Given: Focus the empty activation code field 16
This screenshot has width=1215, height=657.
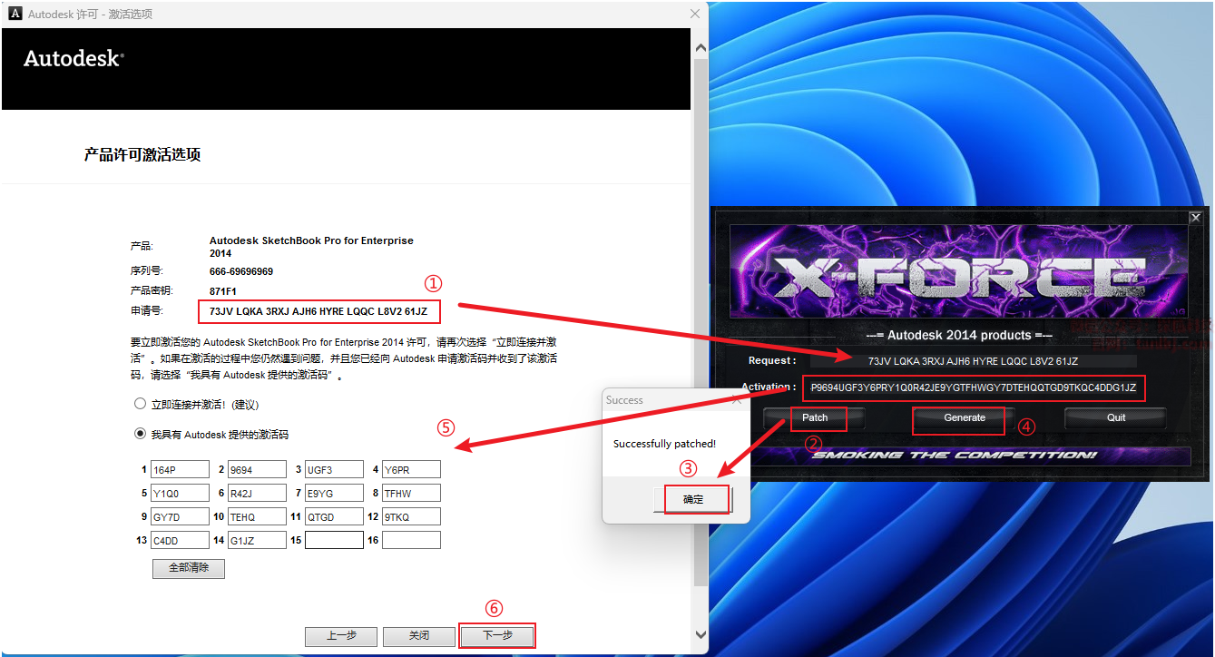Looking at the screenshot, I should [411, 540].
